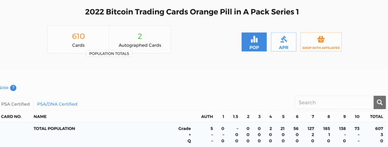The image size is (388, 147).
Task: Click the TOTAL column header
Action: pyautogui.click(x=376, y=117)
